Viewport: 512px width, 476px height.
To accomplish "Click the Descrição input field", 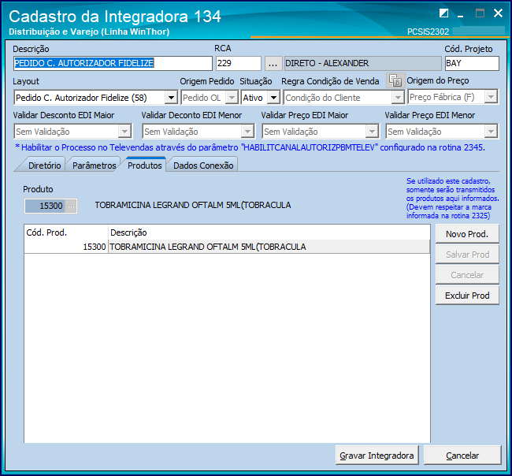I will coord(113,63).
